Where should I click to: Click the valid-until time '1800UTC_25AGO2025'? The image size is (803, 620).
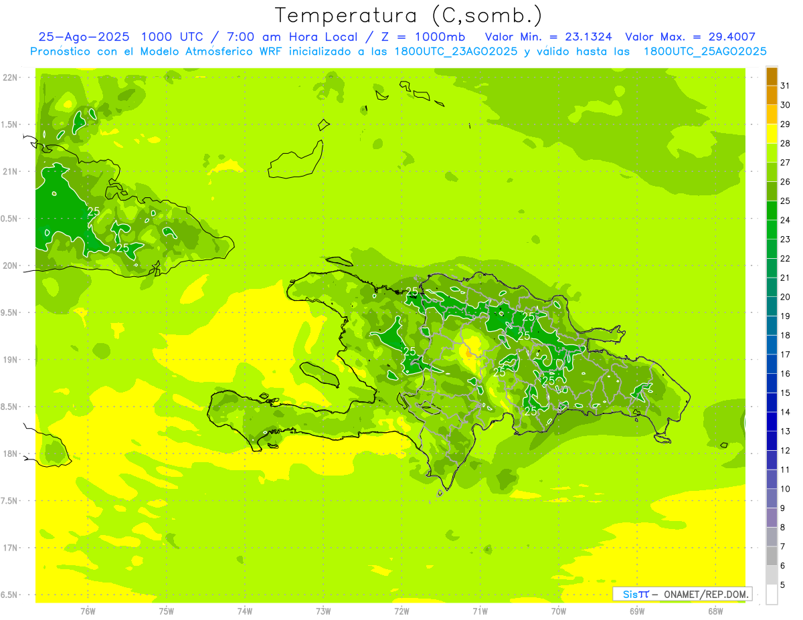click(x=705, y=51)
